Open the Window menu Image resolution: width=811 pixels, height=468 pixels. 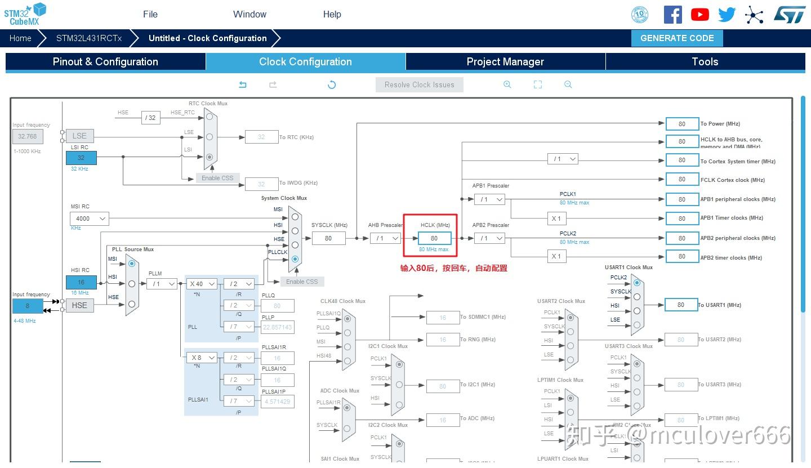249,14
